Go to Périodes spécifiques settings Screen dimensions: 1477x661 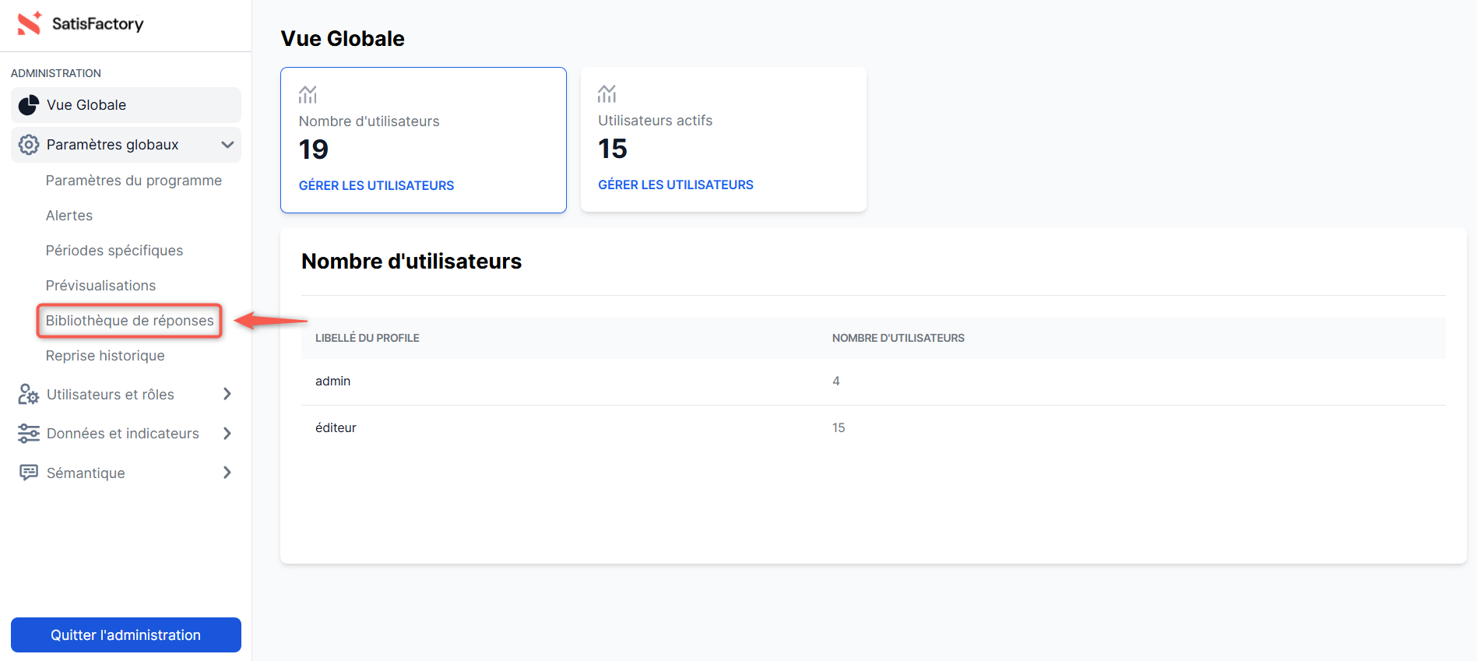(114, 251)
